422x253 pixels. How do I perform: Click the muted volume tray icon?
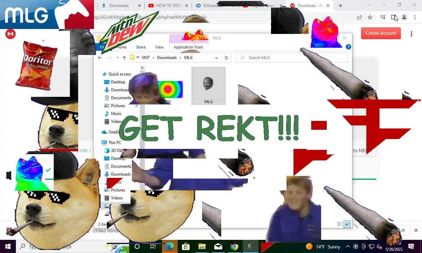coord(379,246)
